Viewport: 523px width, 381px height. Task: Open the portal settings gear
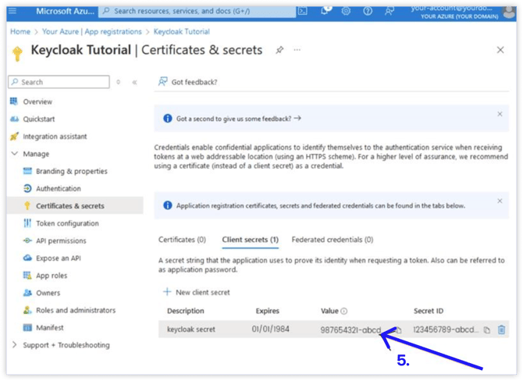point(346,11)
